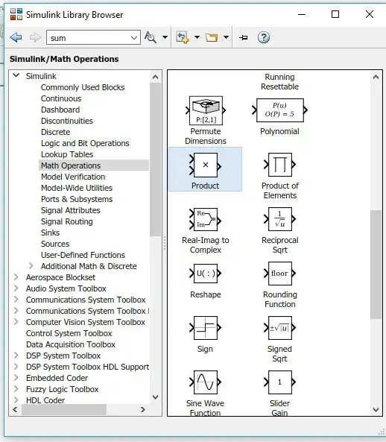Open the Model-Wide Utilities library

[77, 188]
